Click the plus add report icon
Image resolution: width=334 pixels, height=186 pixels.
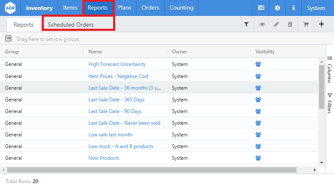click(x=321, y=25)
